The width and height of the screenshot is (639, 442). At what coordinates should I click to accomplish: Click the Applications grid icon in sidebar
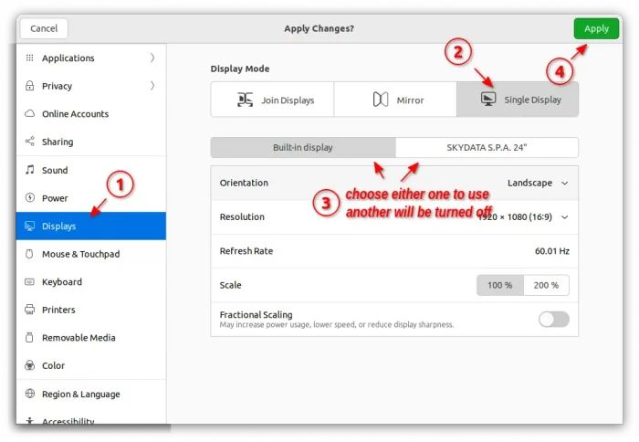[x=30, y=58]
